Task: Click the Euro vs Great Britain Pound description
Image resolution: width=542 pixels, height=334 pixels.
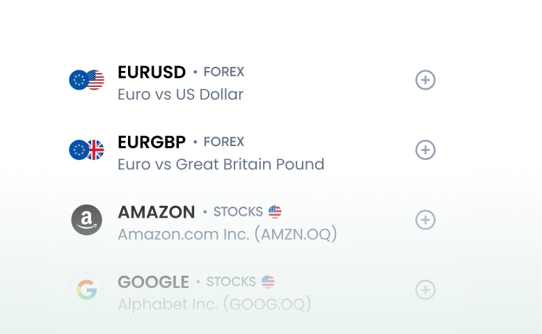Action: pos(221,165)
